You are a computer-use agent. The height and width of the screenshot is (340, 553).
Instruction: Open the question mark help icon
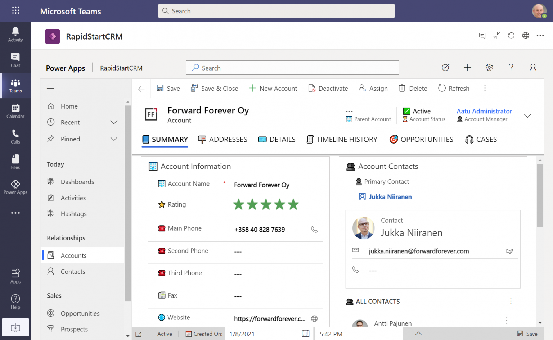point(511,67)
